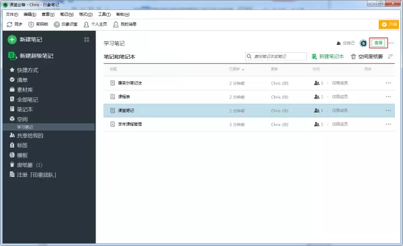Click the personal homepage icon

(x=87, y=24)
